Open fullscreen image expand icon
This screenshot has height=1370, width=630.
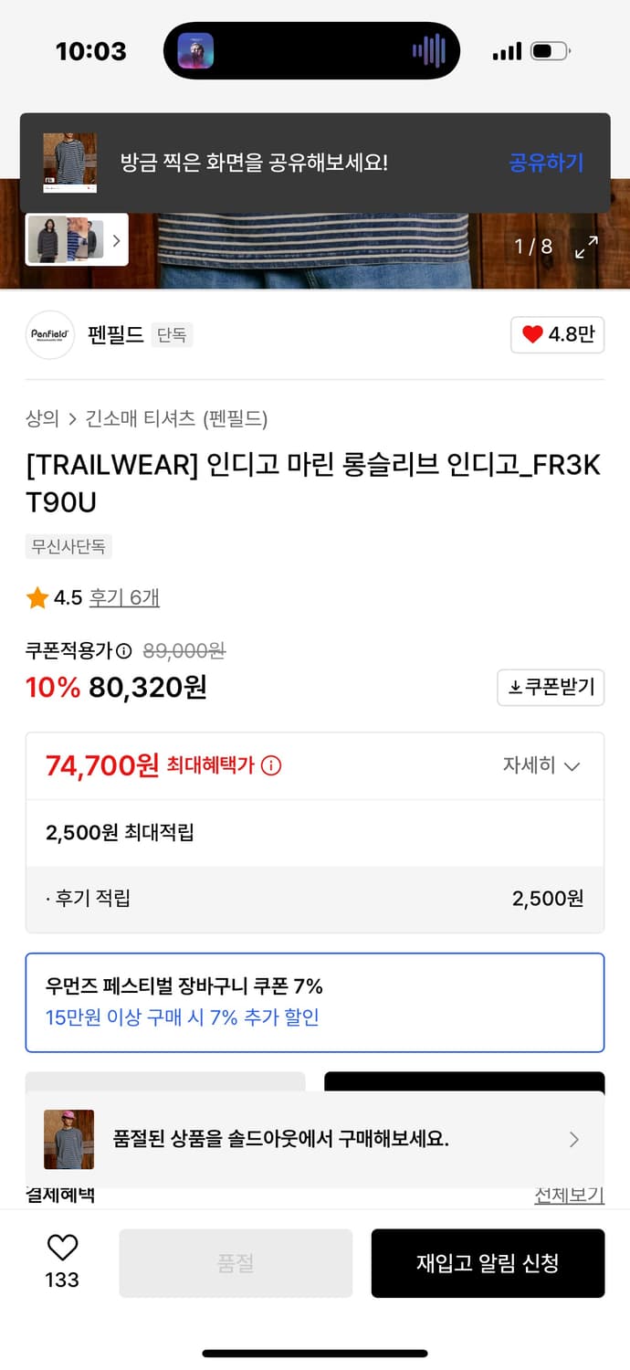585,247
